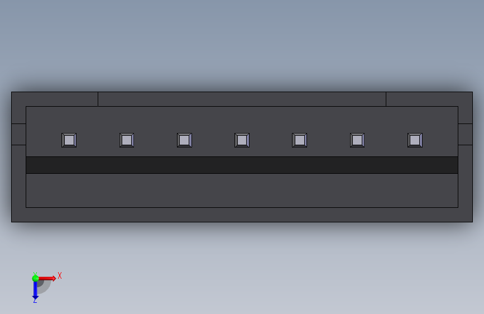Select the small notch face on the left wall
The image size is (484, 314).
point(19,134)
